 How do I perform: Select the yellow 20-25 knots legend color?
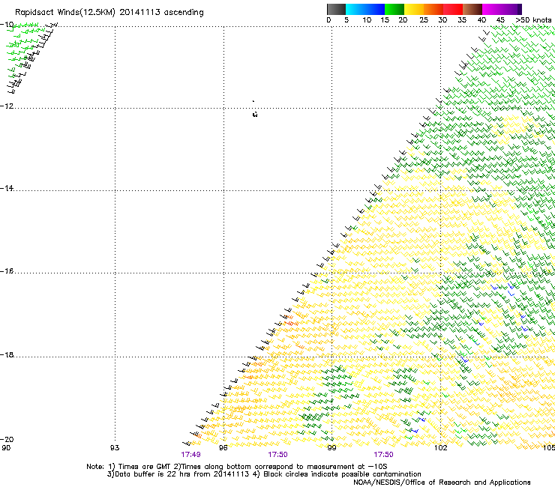414,9
